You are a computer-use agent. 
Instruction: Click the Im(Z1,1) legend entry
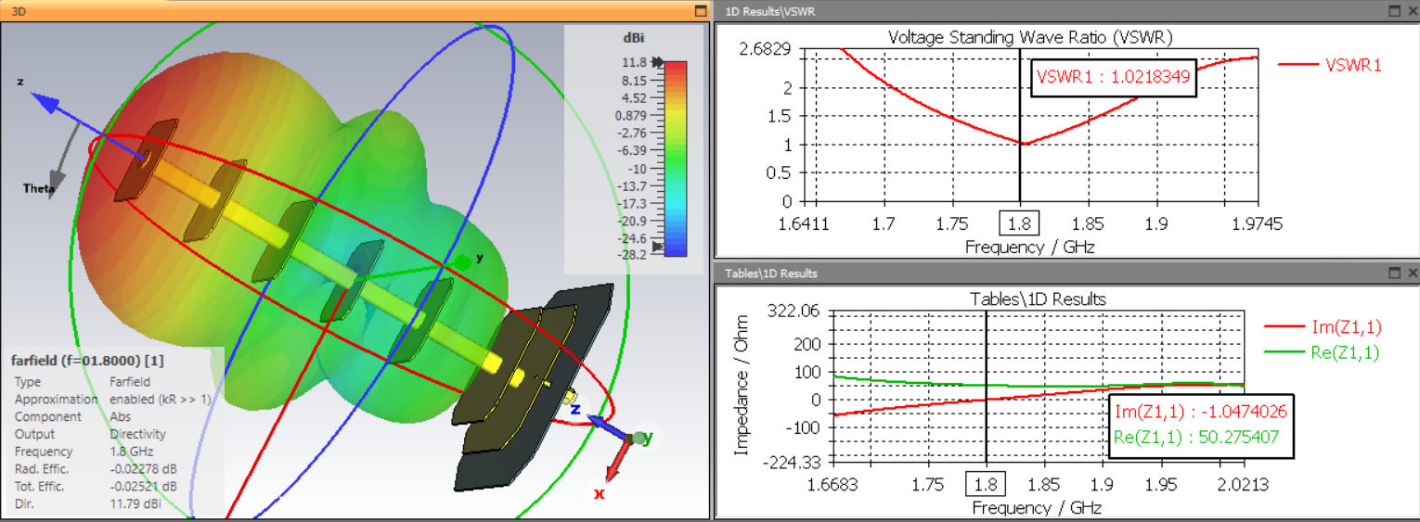click(x=1323, y=326)
